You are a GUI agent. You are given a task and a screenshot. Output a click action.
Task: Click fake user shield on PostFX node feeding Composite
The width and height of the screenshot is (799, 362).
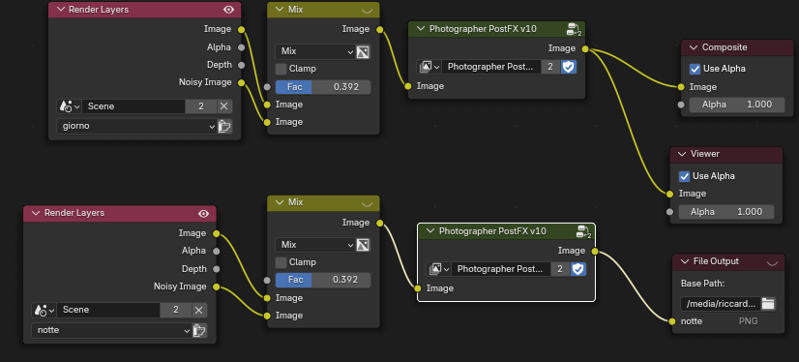pos(569,67)
